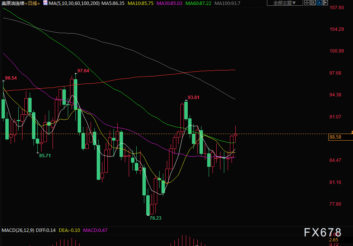
Task: Click the second toolbar icon beside the grid icon
Action: pyautogui.click(x=313, y=3)
